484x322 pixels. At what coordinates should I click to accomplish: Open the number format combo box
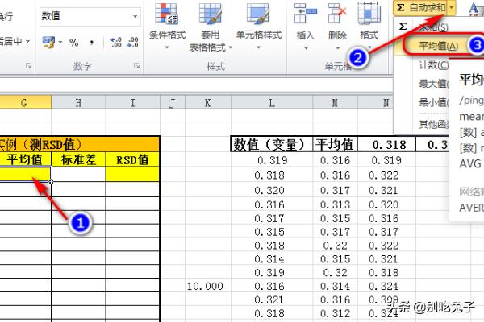click(90, 16)
